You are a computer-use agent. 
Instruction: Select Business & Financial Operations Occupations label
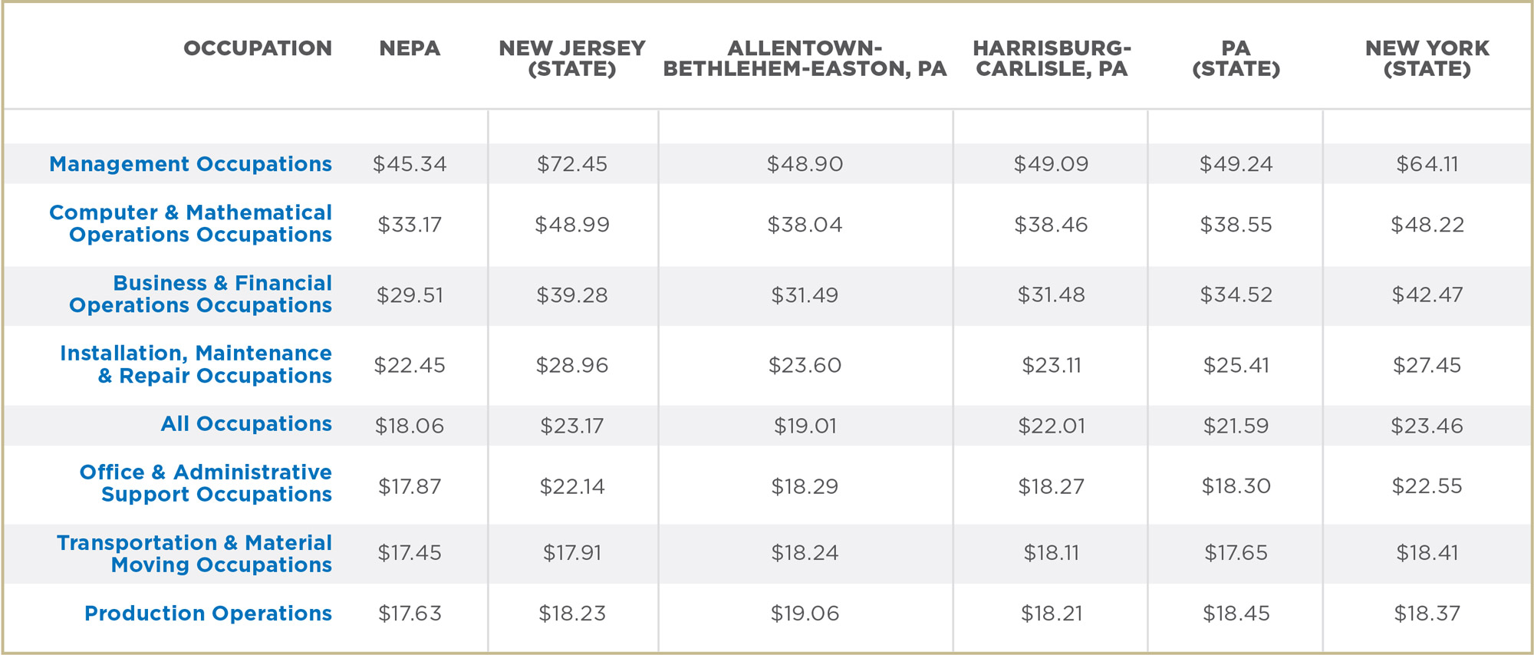200,294
